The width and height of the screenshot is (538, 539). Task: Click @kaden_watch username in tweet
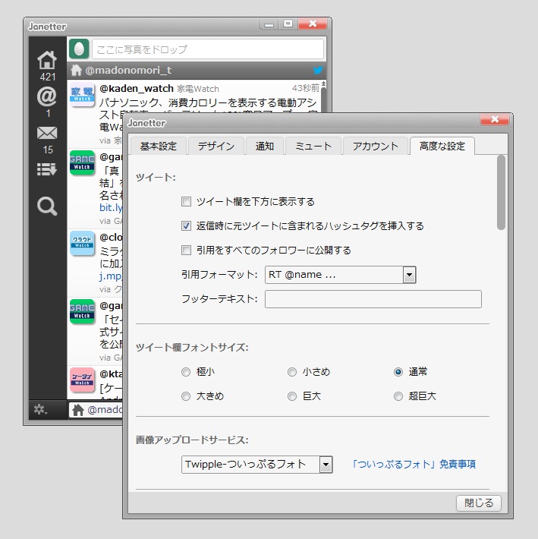(137, 89)
